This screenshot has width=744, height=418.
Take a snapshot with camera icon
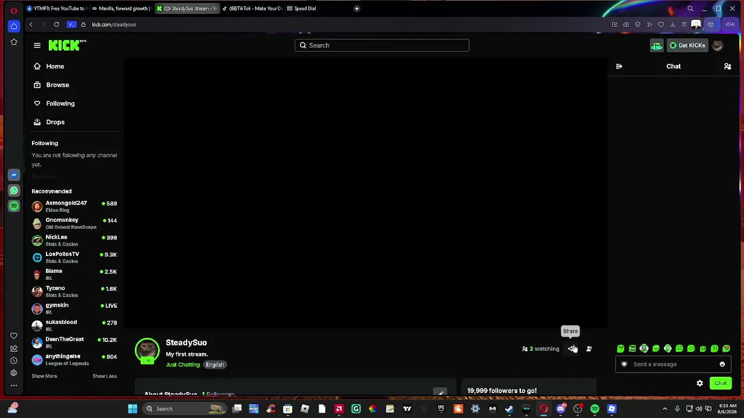(626, 24)
